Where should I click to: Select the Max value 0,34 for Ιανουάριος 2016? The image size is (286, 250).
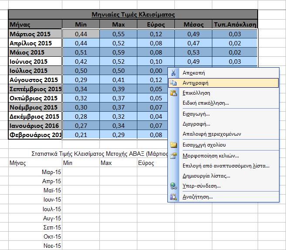pyautogui.click(x=119, y=126)
